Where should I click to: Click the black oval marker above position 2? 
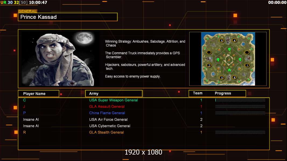(x=209, y=53)
